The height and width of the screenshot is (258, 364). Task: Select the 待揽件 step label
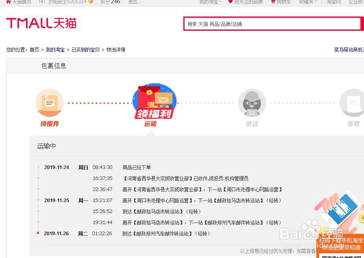point(50,124)
